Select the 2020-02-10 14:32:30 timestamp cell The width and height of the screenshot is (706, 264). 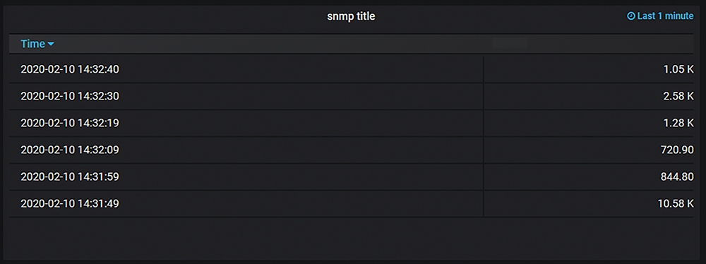pyautogui.click(x=246, y=97)
